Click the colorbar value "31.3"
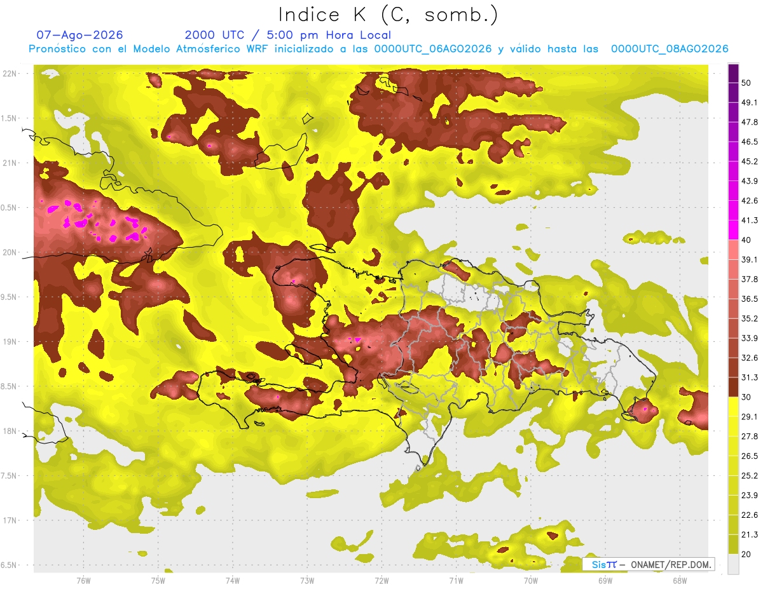The width and height of the screenshot is (763, 589). point(750,377)
